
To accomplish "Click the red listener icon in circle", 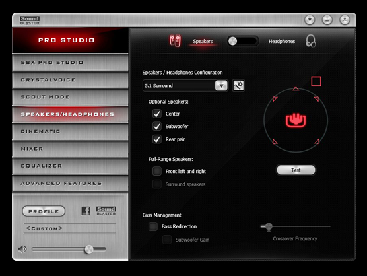I will (x=296, y=120).
